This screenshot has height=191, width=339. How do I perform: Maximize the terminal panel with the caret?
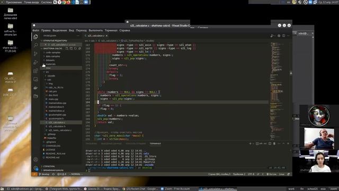click(283, 144)
